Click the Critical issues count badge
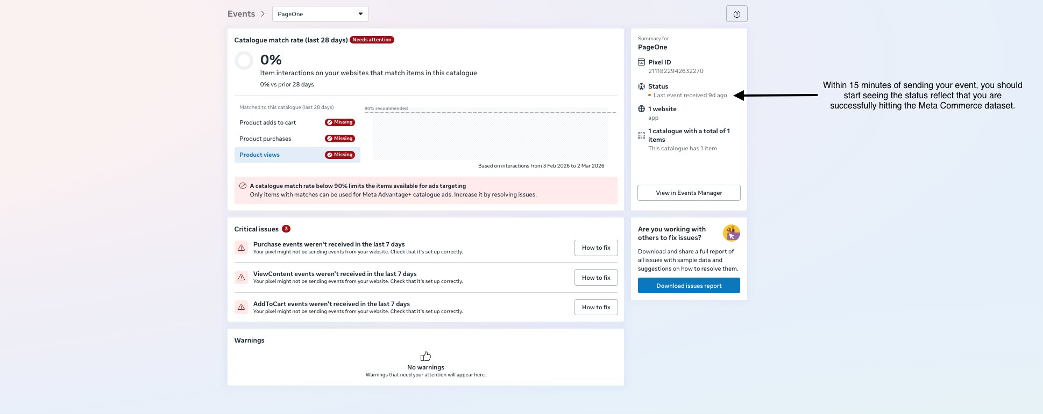This screenshot has height=414, width=1043. click(x=286, y=229)
